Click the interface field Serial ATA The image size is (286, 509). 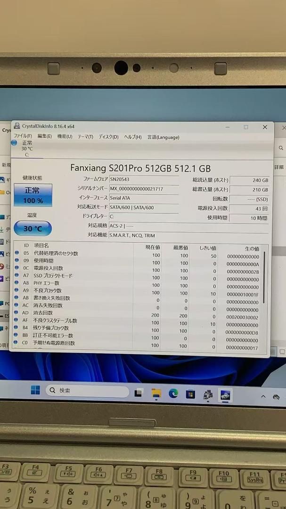[144, 197]
